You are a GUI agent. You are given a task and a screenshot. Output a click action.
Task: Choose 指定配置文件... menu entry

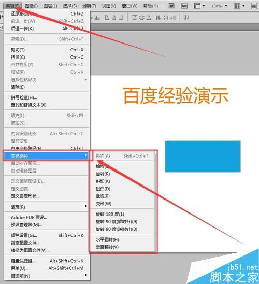tap(47, 243)
